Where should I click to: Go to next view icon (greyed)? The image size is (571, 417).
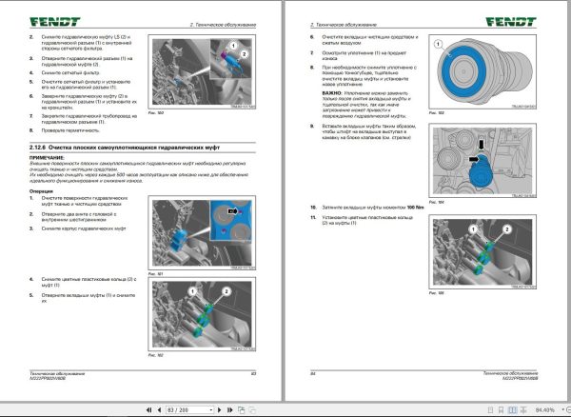pyautogui.click(x=252, y=410)
